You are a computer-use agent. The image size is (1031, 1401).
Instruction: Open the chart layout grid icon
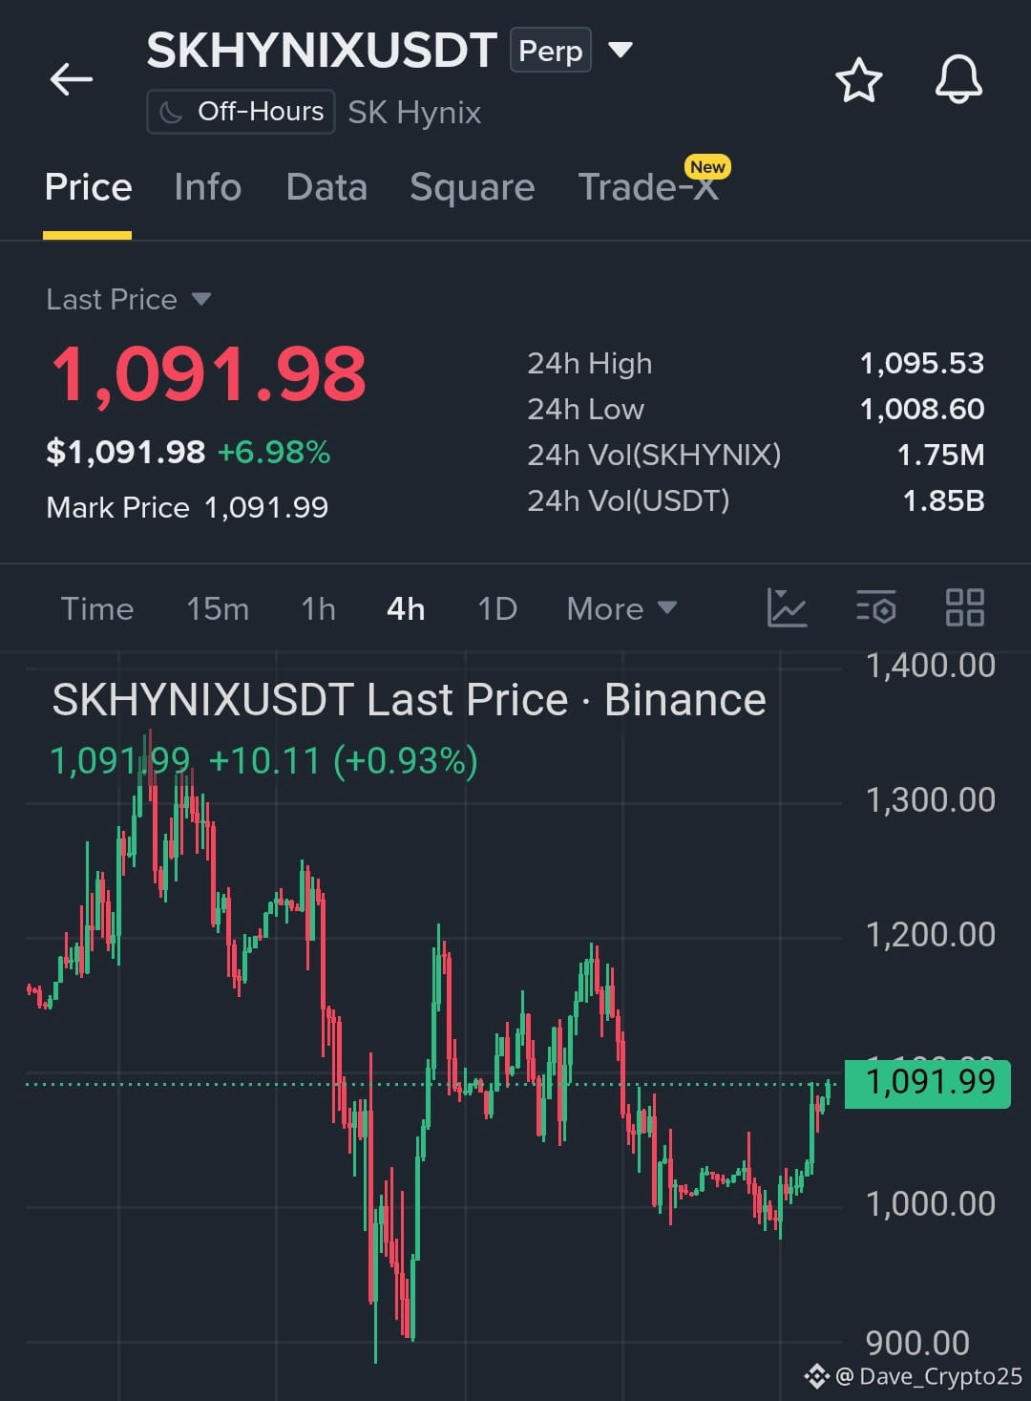[x=964, y=607]
